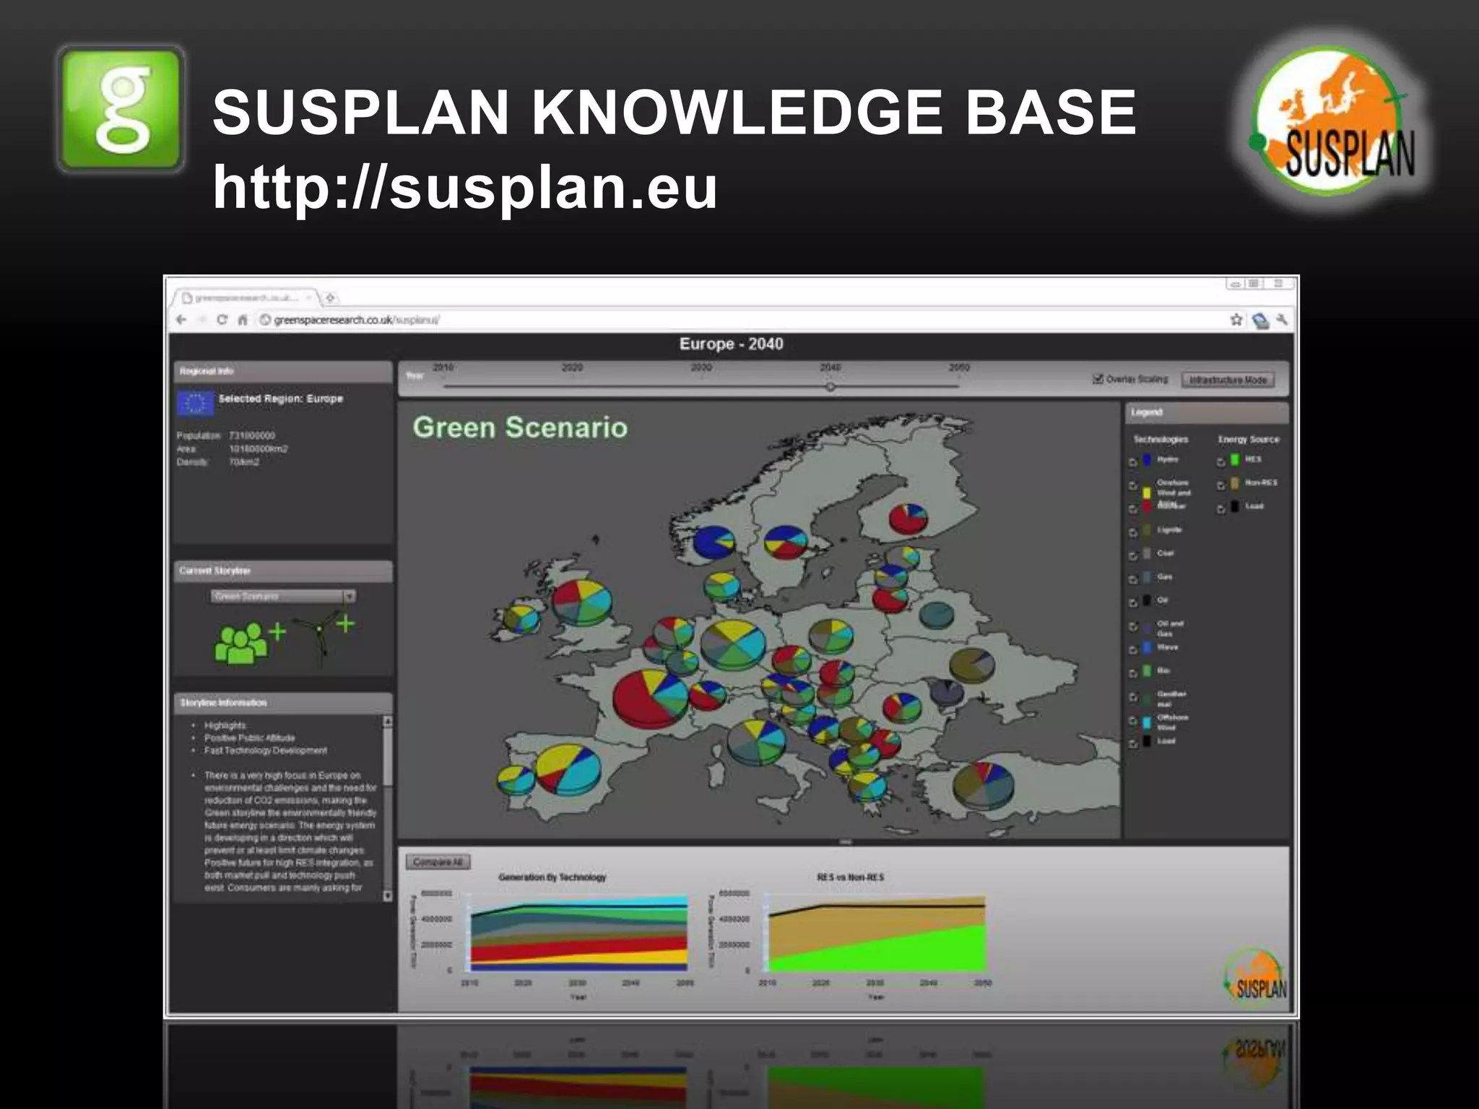Screen dimensions: 1479x1109
Task: Open the browser home page icon
Action: 243,320
